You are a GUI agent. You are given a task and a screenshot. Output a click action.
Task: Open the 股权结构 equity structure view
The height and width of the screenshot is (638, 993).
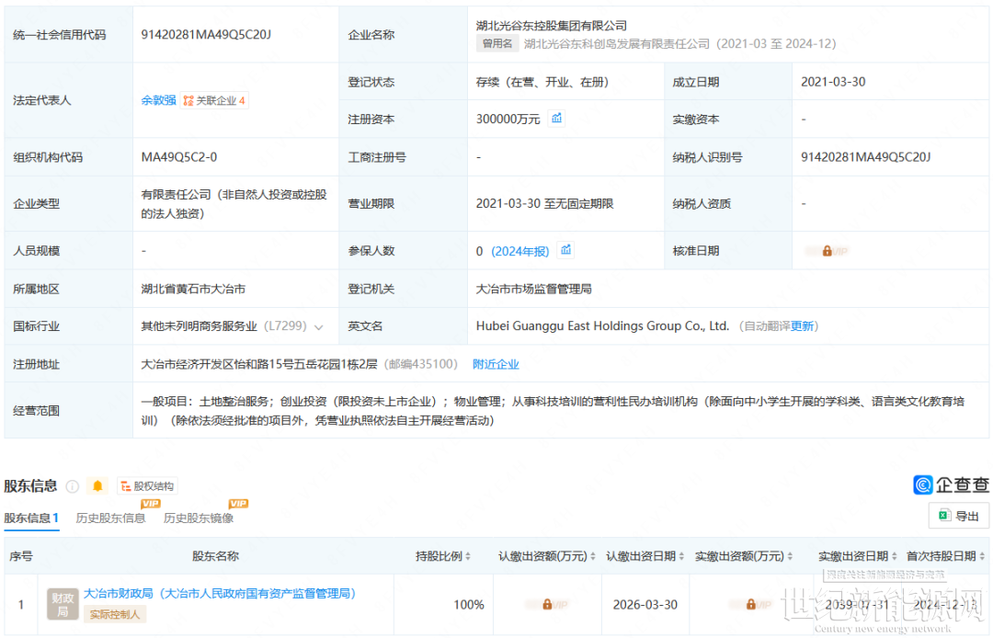pos(146,486)
